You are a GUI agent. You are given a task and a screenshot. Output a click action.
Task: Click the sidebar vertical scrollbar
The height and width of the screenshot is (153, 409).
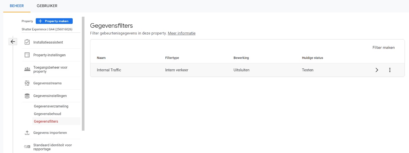click(x=83, y=74)
